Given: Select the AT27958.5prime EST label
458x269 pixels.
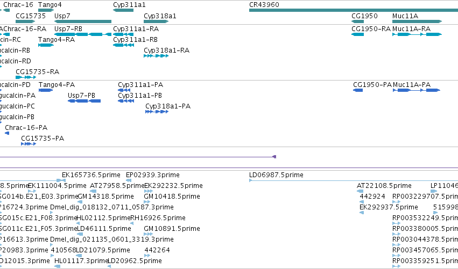Looking at the screenshot, I should click(x=117, y=186).
